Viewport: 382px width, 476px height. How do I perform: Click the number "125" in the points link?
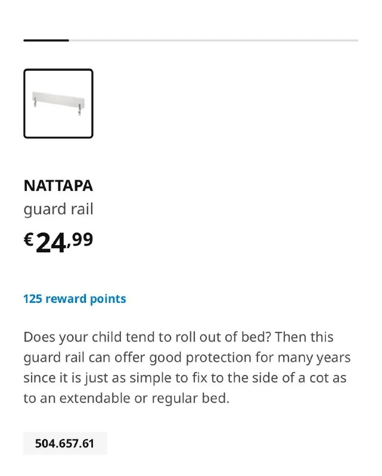(x=33, y=299)
